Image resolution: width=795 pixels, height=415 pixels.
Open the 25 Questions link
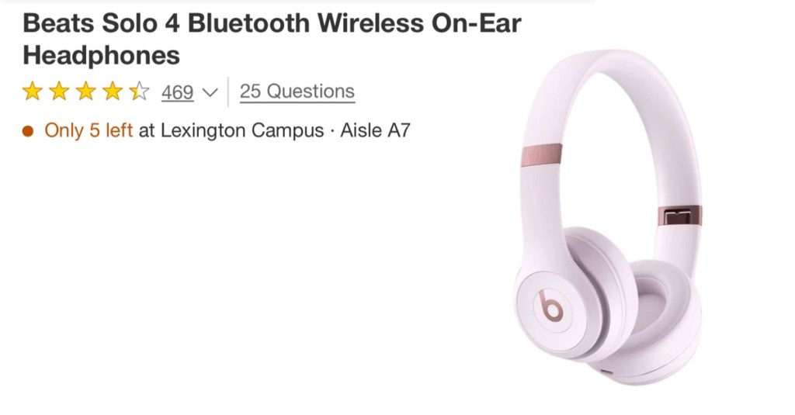297,92
